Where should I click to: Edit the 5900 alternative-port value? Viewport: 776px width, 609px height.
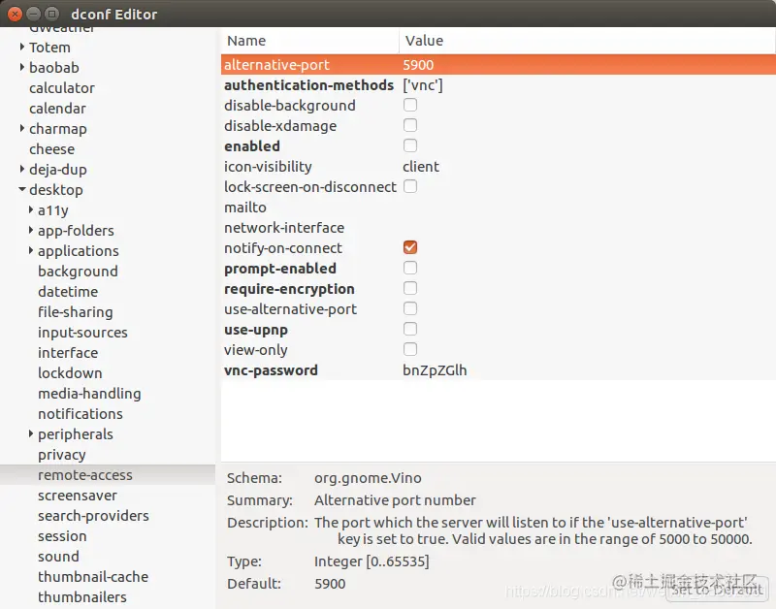tap(418, 65)
